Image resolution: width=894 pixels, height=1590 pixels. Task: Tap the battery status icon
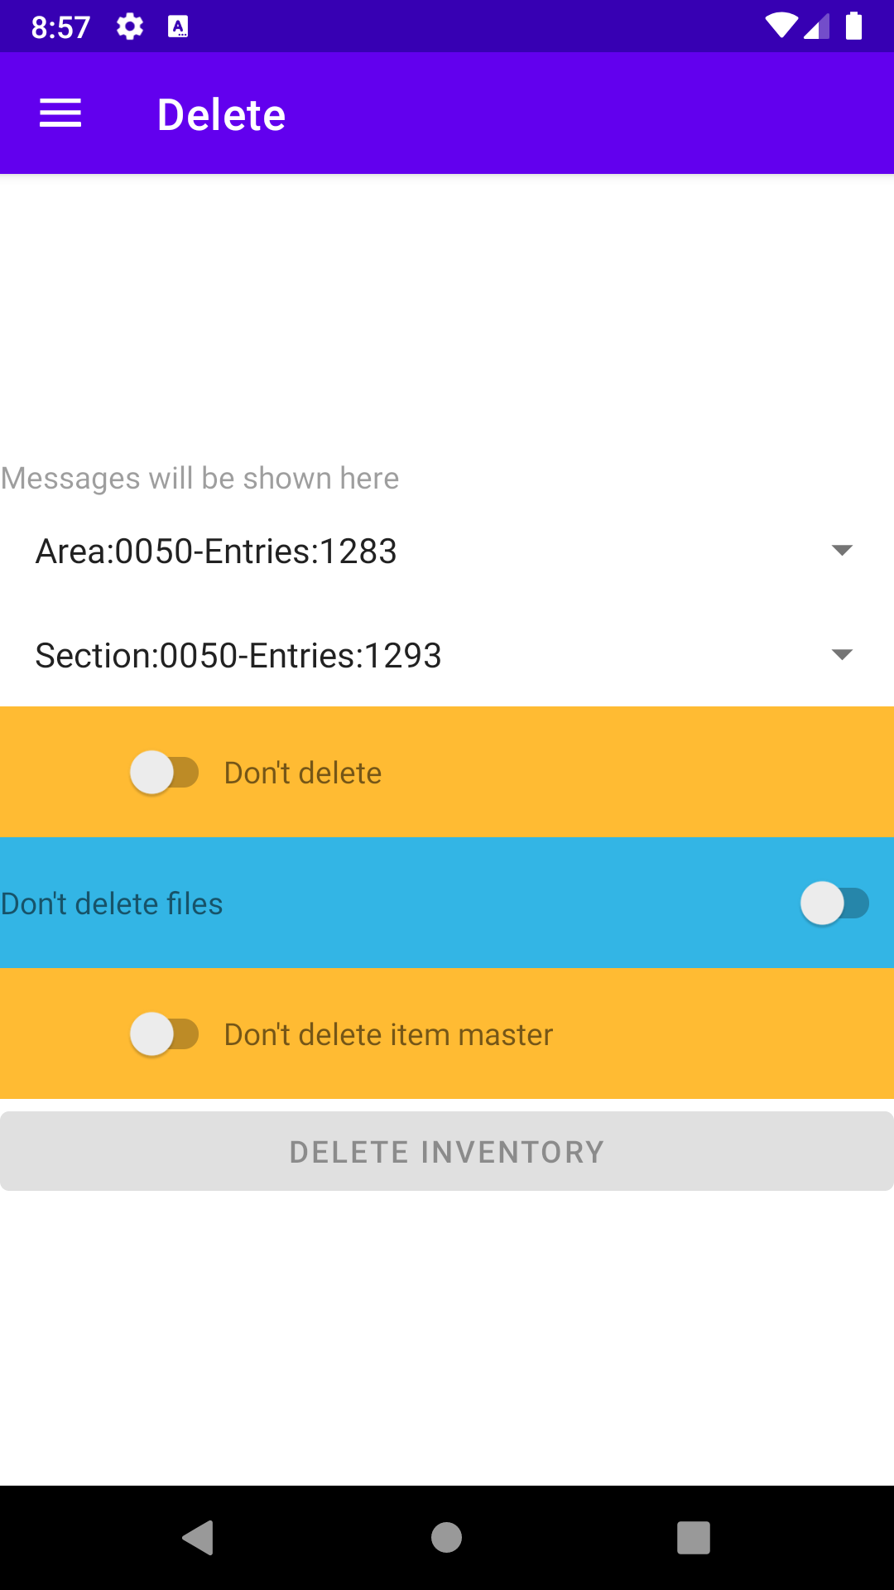[x=853, y=26]
